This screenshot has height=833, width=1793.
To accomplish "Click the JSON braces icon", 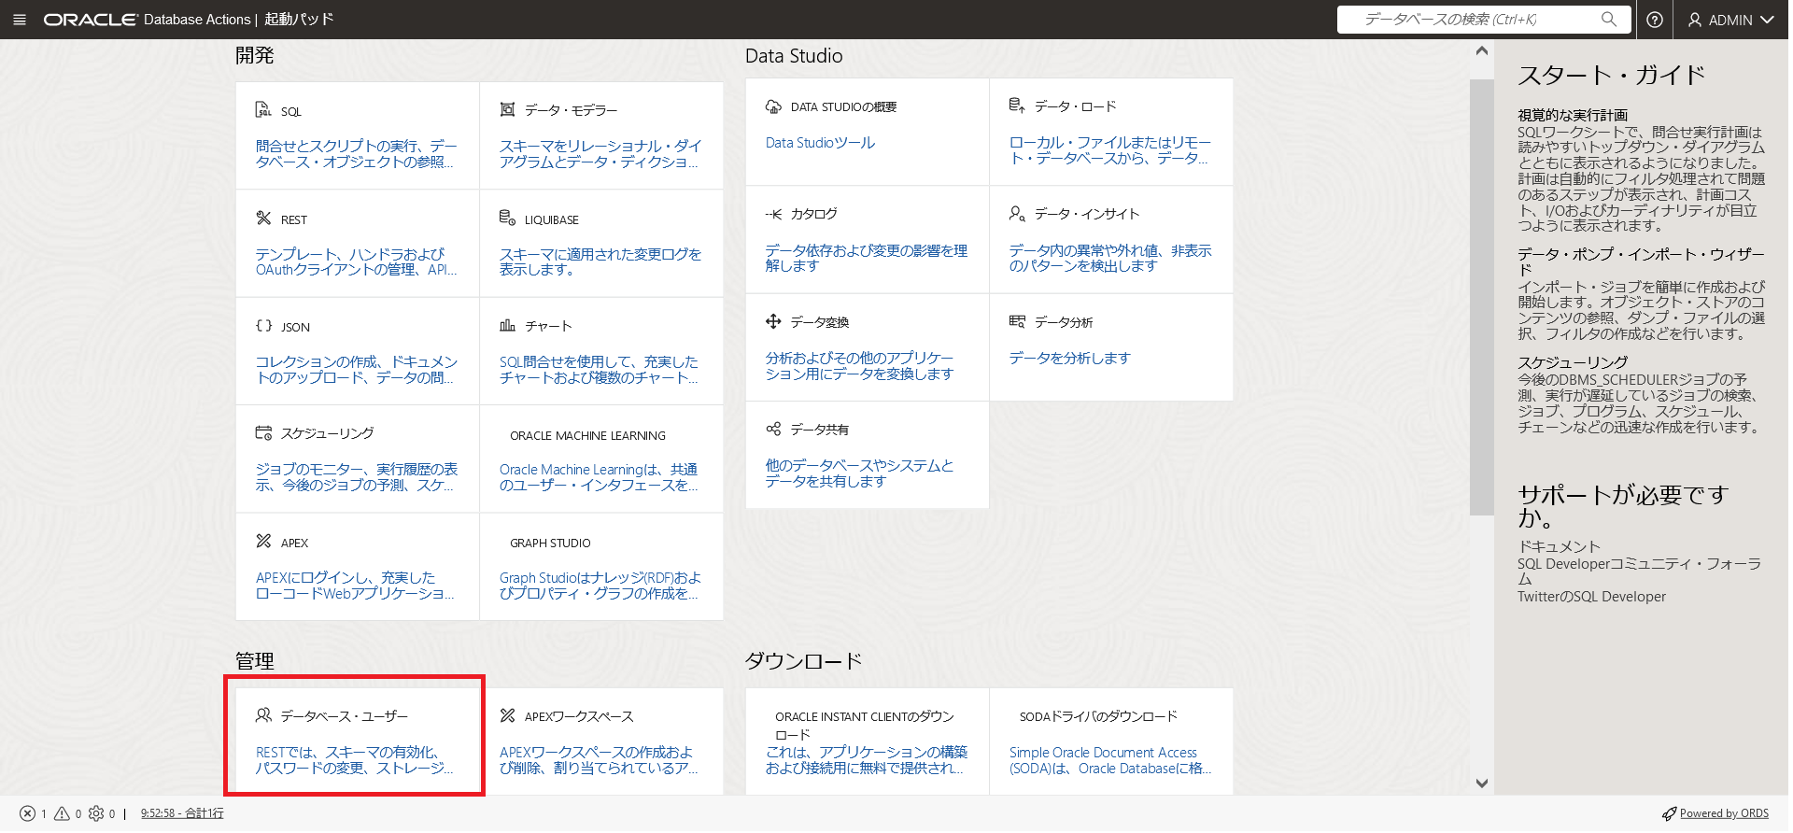I will click(263, 326).
